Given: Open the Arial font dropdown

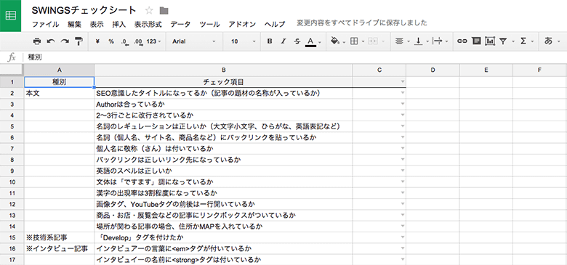Looking at the screenshot, I should [x=194, y=41].
